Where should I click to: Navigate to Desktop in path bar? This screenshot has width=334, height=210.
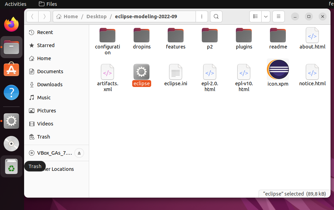tap(96, 16)
